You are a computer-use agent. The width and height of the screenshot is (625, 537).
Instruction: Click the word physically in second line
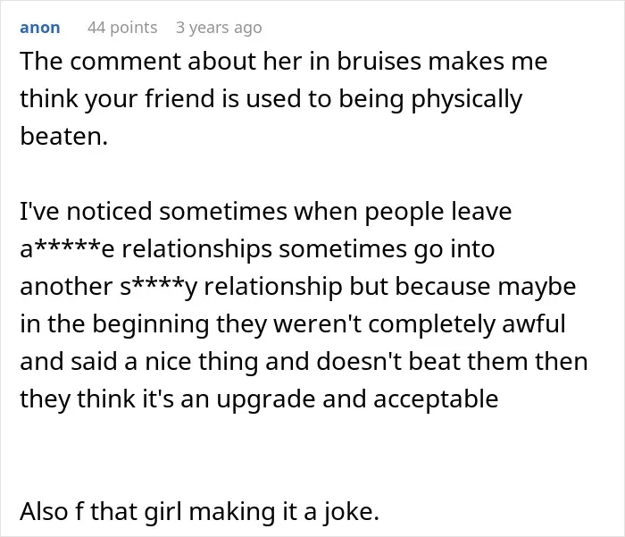point(466,100)
